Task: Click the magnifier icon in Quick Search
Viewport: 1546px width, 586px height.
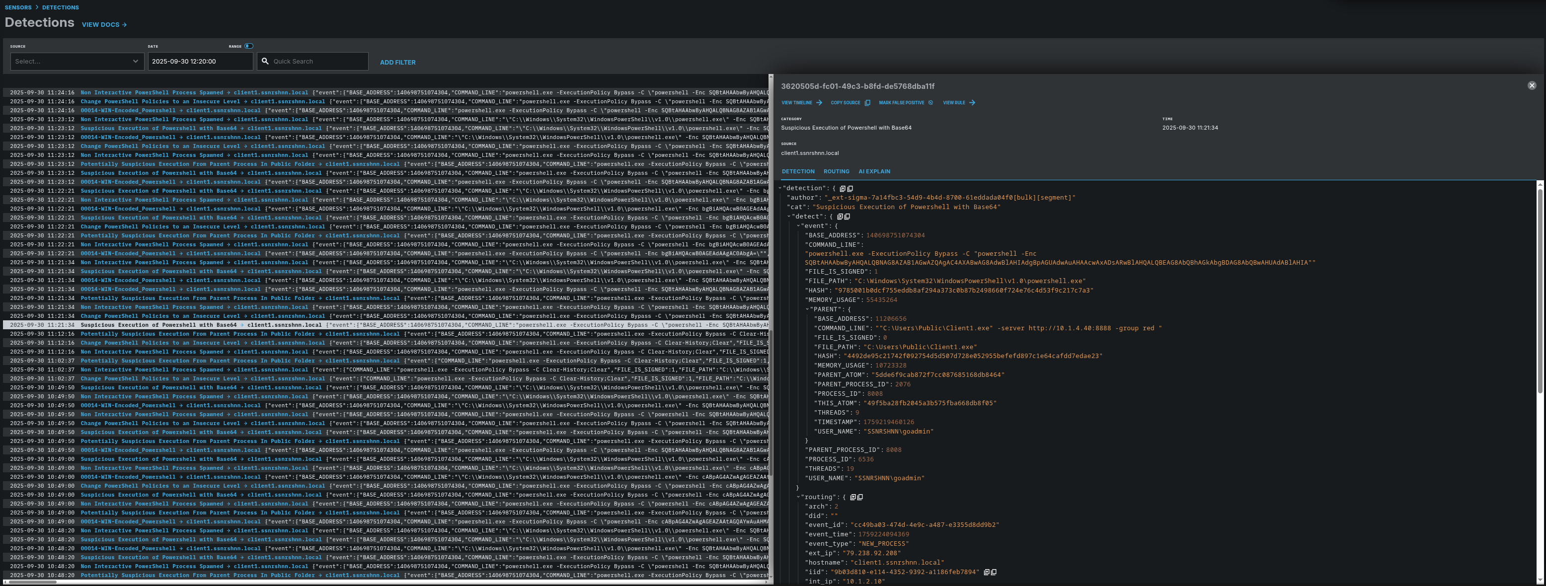Action: (x=265, y=61)
